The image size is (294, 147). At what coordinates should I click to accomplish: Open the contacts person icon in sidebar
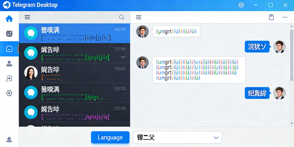pos(9,64)
